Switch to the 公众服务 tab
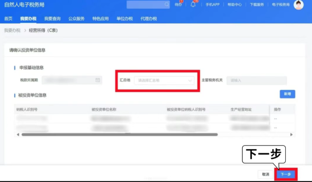312x182 pixels. tap(76, 19)
